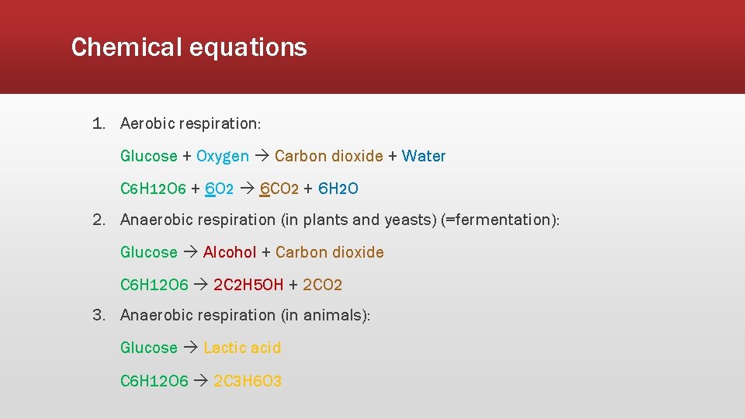This screenshot has height=419, width=745.
Task: Click the green Glucose word under Aerobic respiration
Action: [149, 156]
